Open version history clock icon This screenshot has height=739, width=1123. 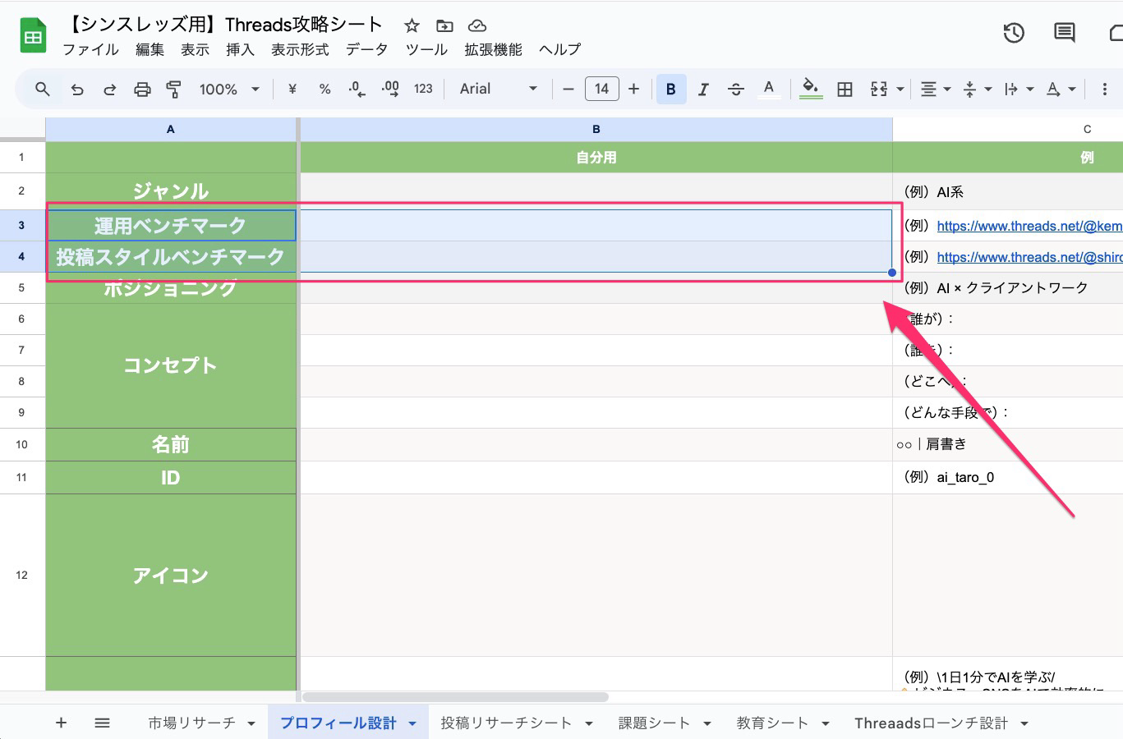coord(1014,33)
